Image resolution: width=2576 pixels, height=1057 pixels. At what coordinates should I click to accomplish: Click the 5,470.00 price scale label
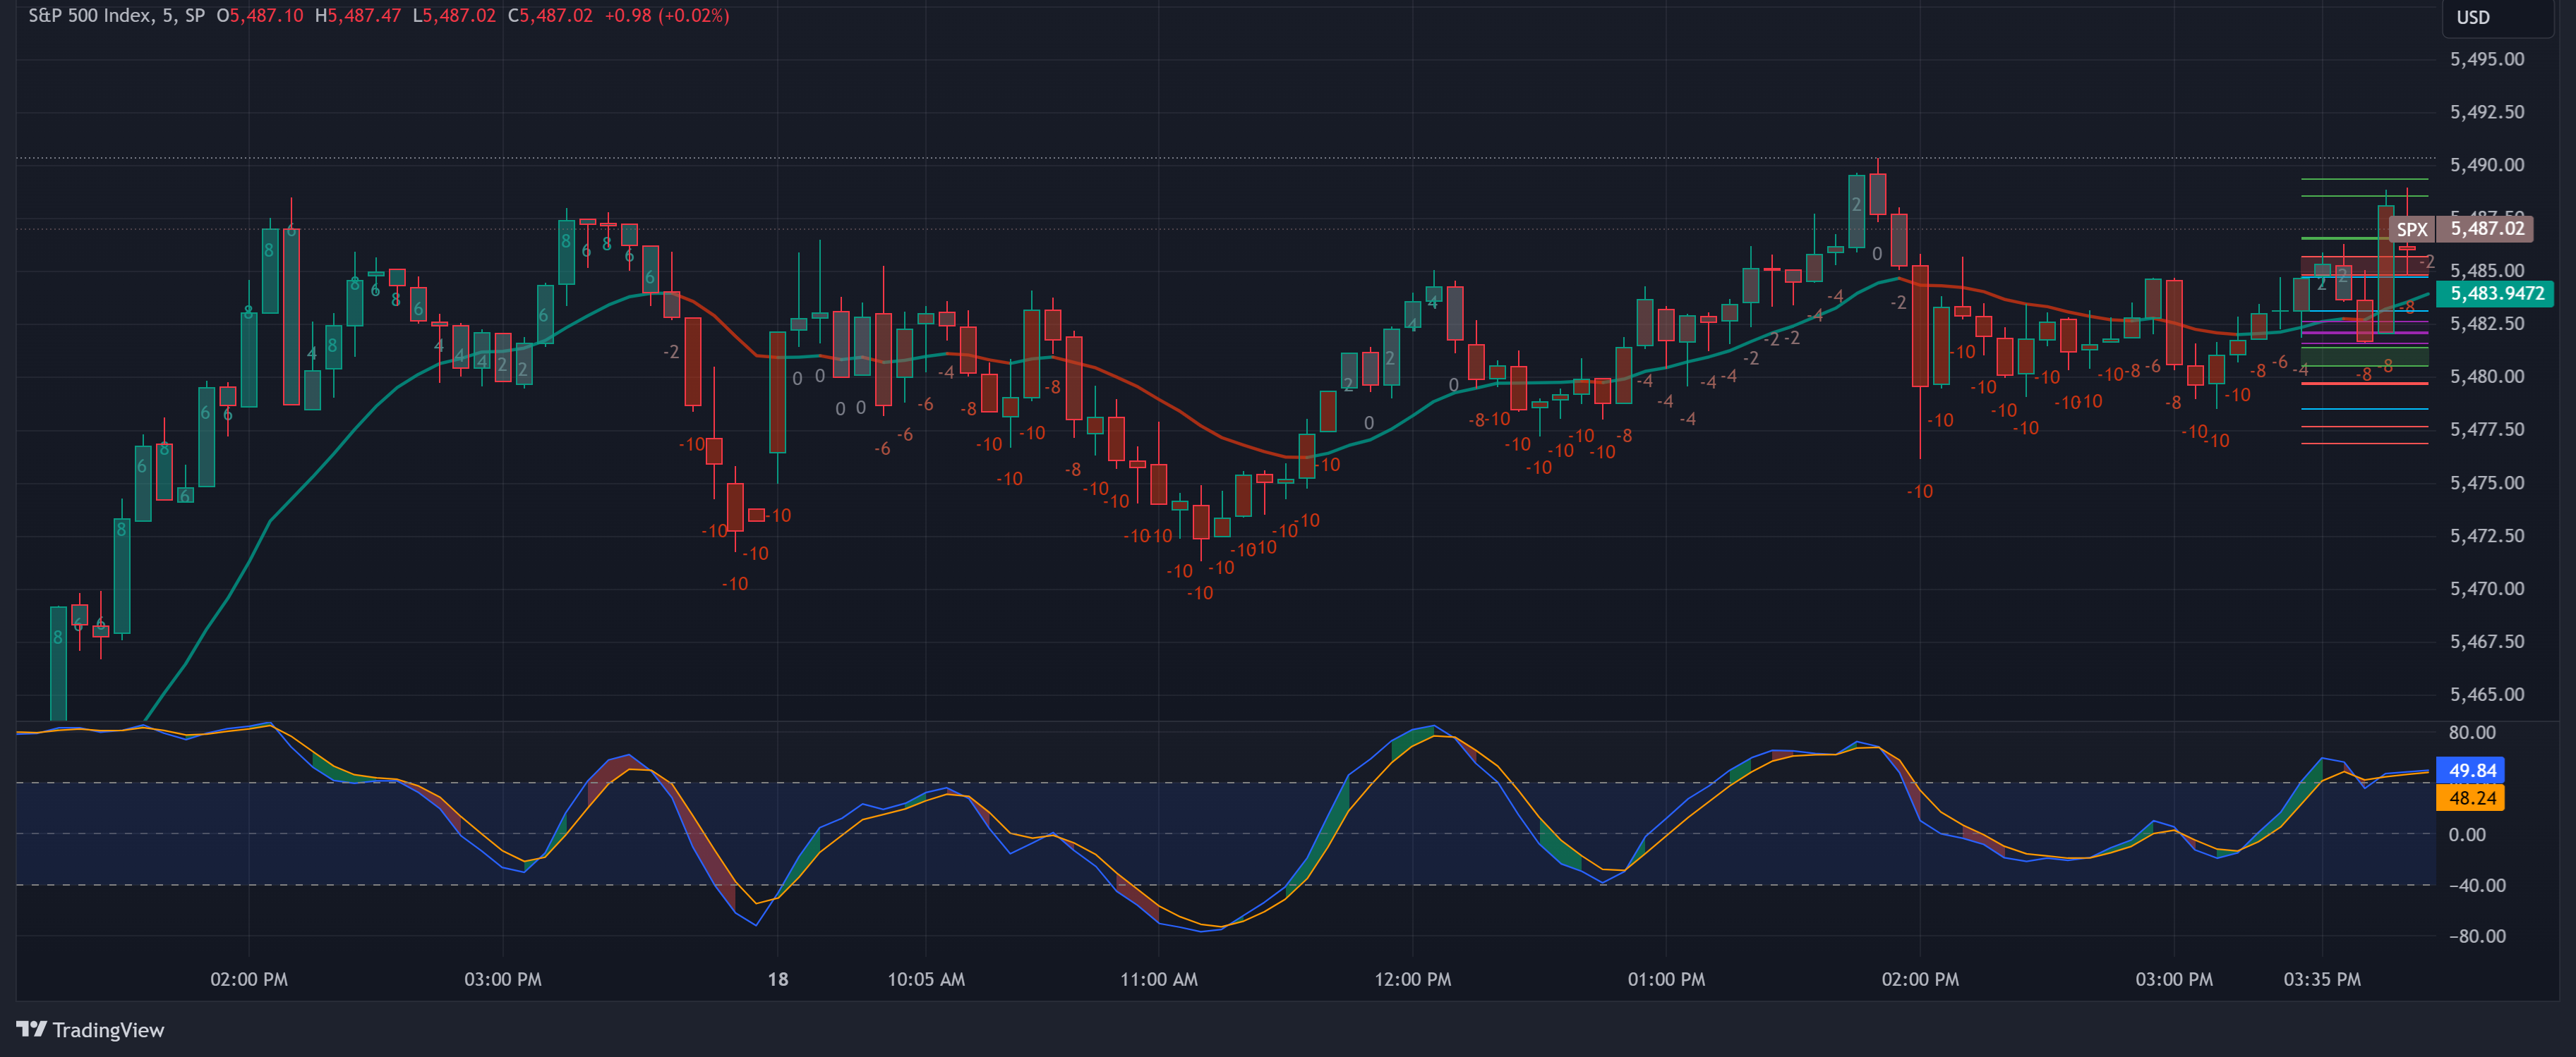point(2486,589)
